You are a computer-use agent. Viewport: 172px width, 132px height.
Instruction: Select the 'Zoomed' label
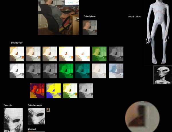point(32,129)
